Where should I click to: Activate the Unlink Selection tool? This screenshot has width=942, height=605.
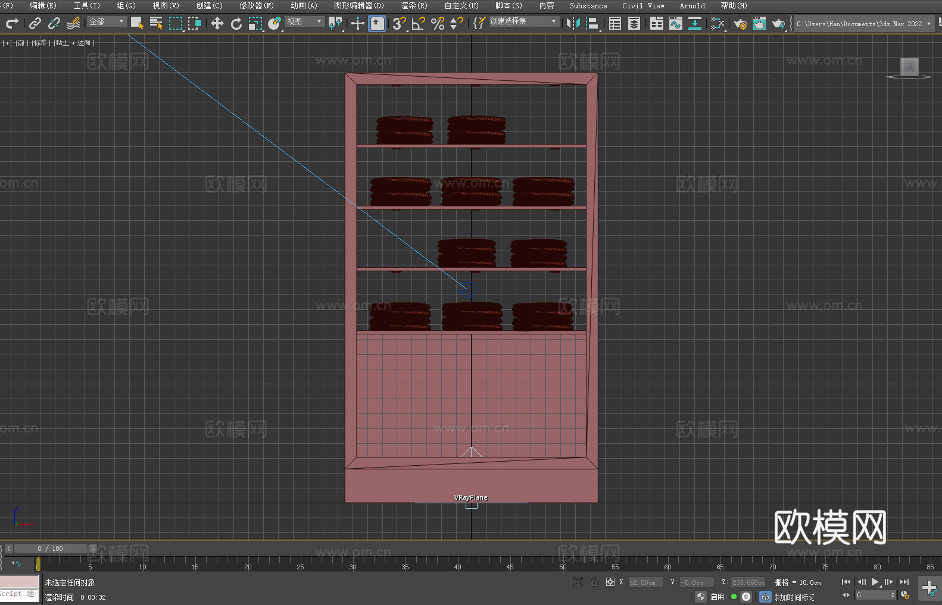click(54, 23)
